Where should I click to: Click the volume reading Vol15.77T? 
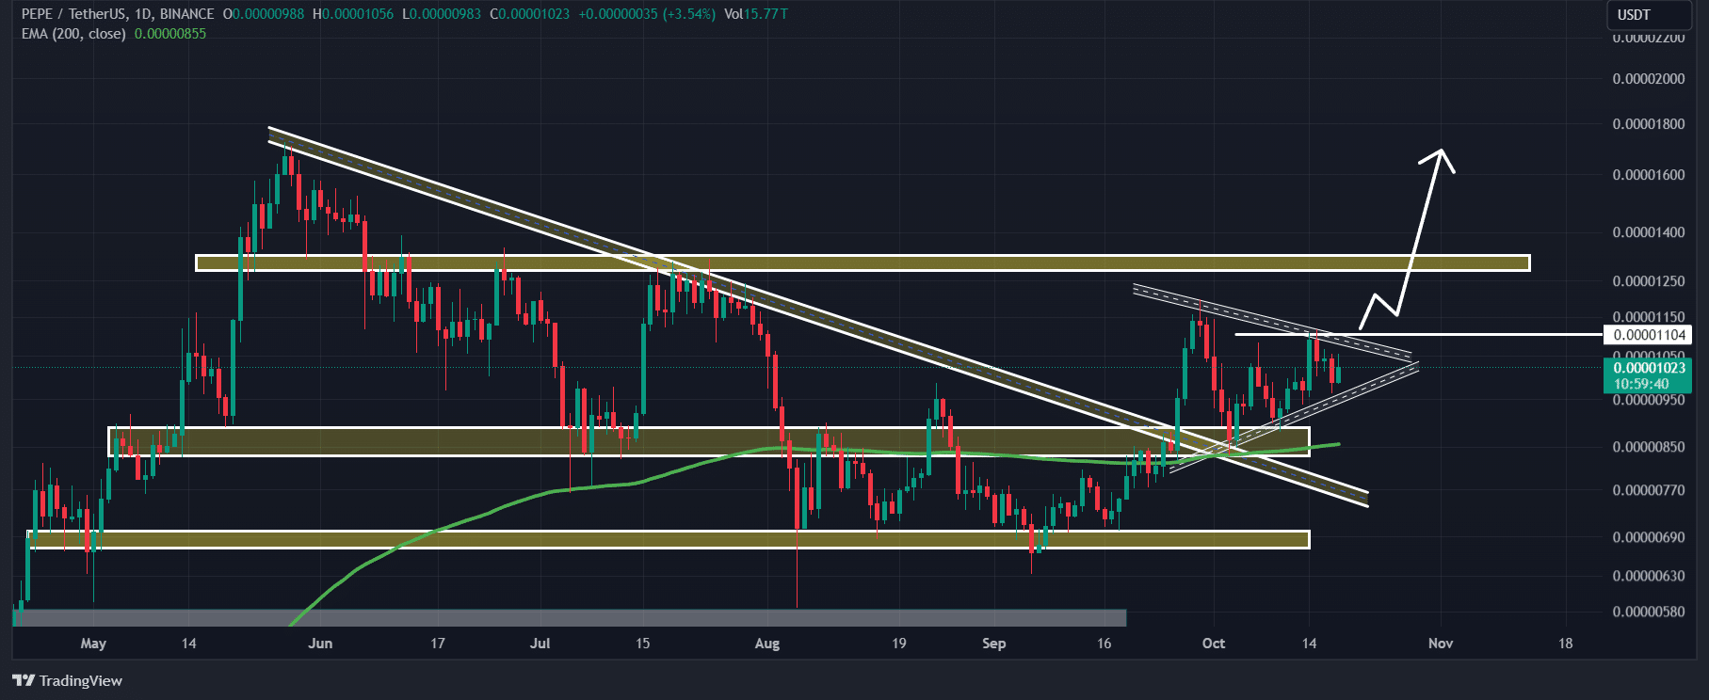coord(756,14)
